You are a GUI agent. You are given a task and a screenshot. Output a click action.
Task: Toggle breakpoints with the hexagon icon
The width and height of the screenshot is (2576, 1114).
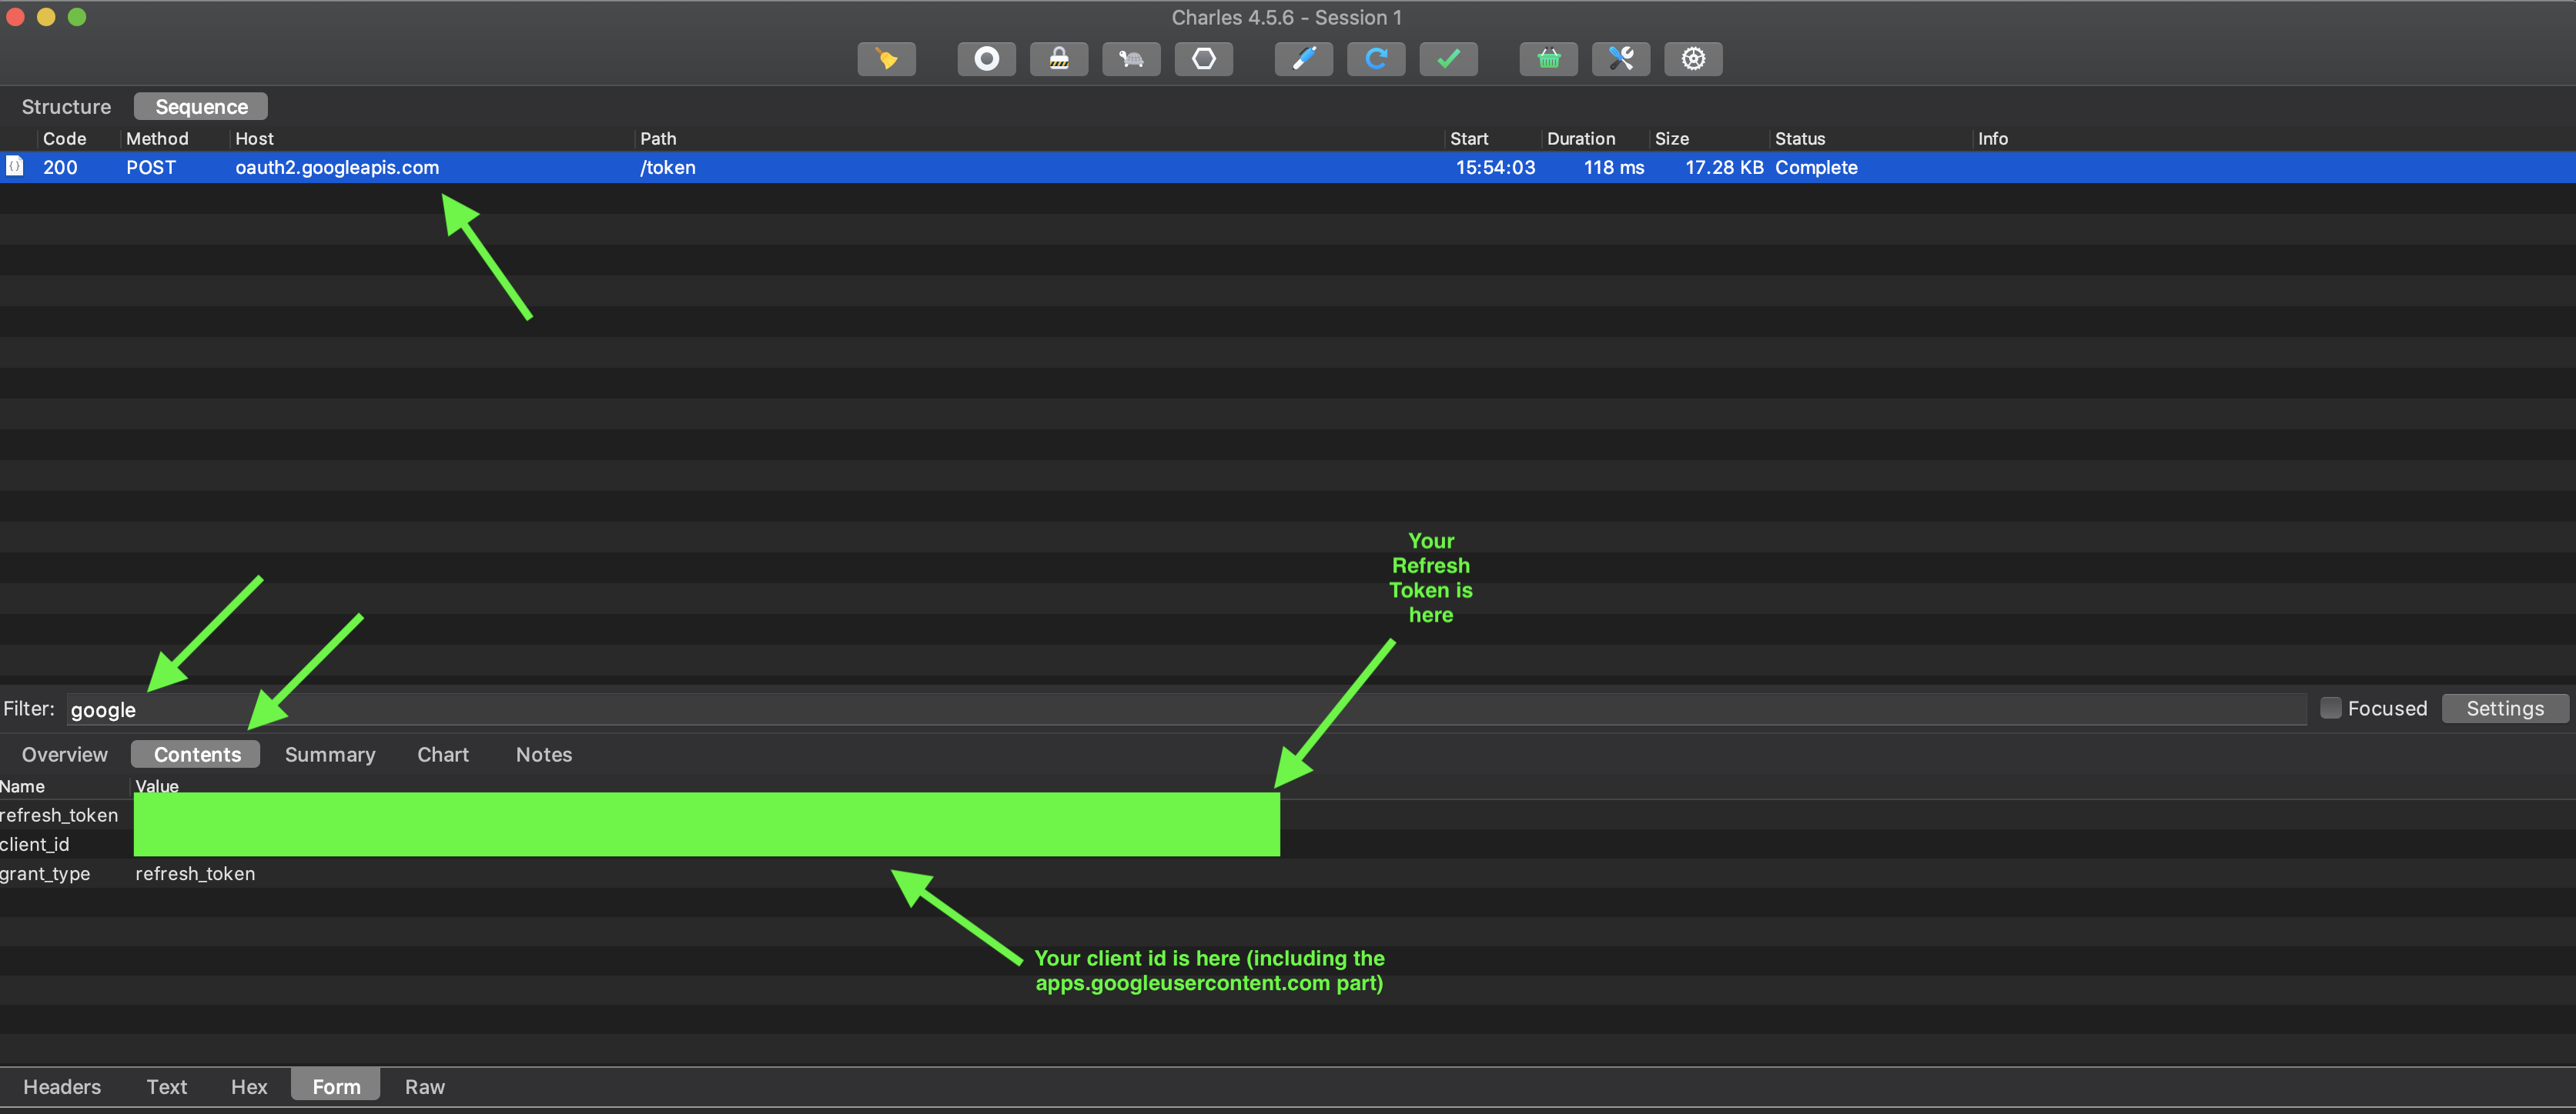[x=1203, y=59]
